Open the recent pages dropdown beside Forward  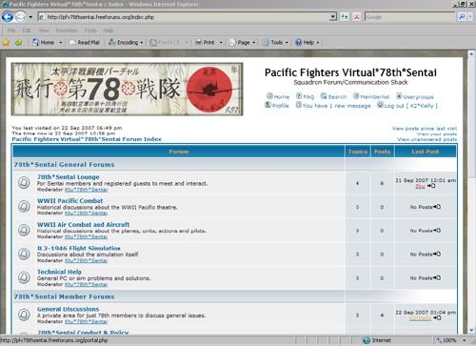click(30, 17)
